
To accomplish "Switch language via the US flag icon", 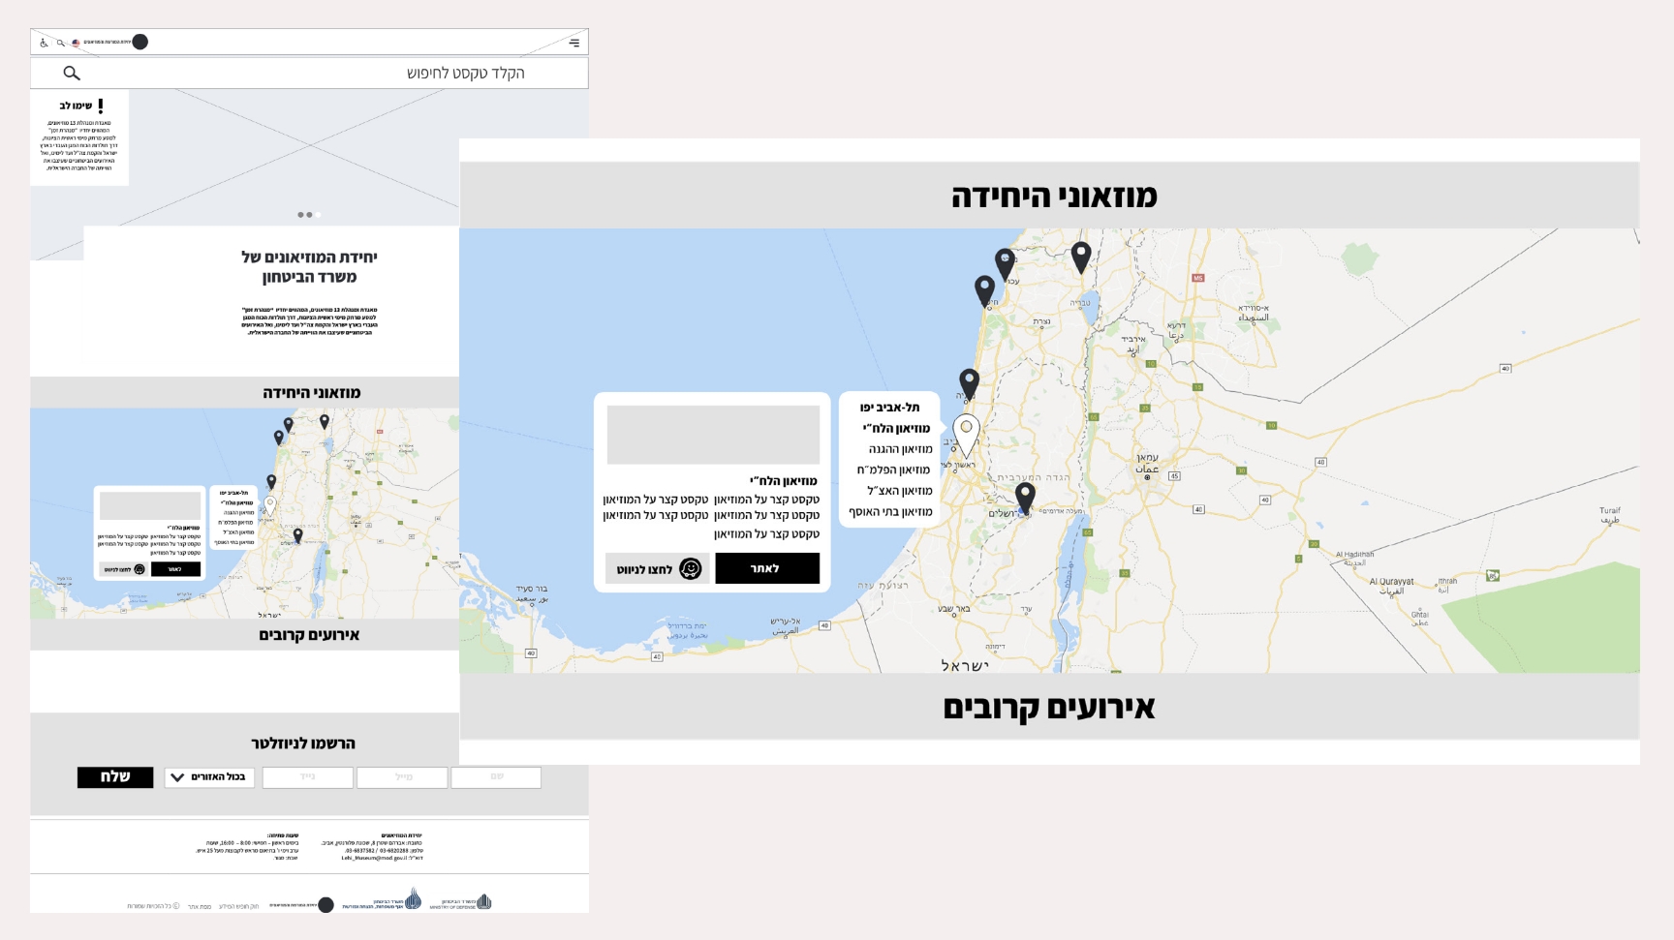I will point(76,43).
